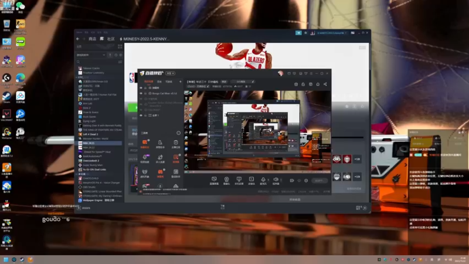Add a new scene with the plus icon
The image size is (469, 264).
pyautogui.click(x=181, y=82)
